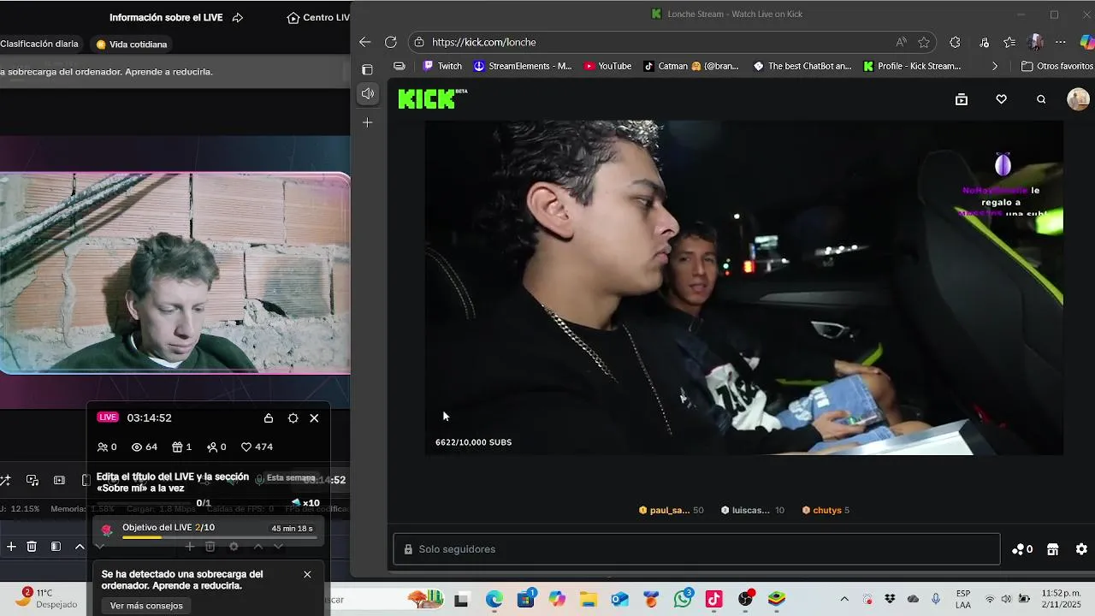The height and width of the screenshot is (616, 1095).
Task: Click the up chevron in TikTok Studio sources
Action: (80, 547)
